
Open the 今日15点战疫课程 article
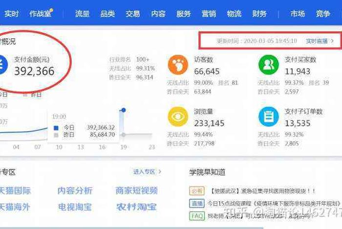275,204
